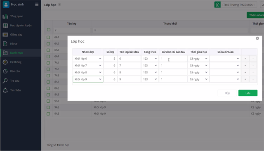
Task: Add a row after Khối lớp 8
Action: pos(245,72)
